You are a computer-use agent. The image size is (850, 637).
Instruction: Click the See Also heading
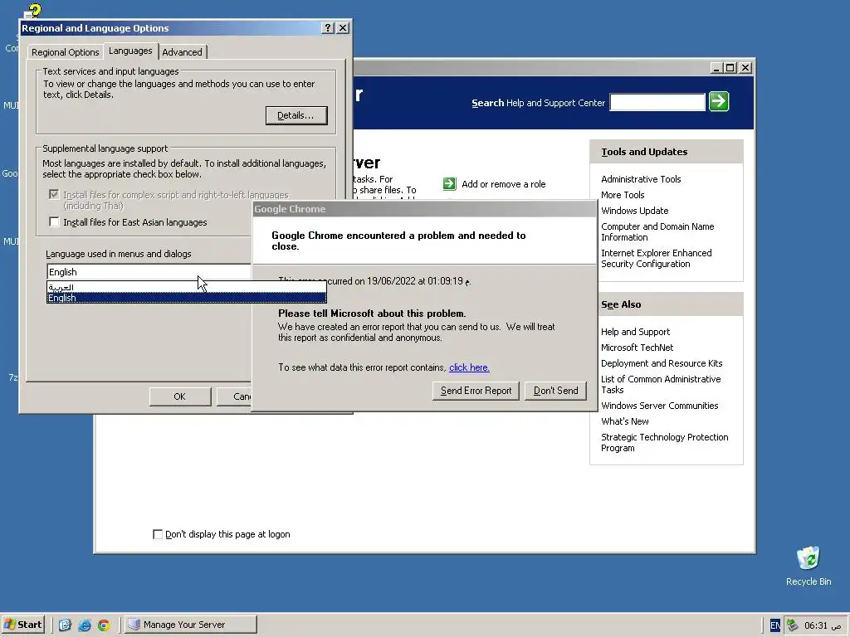pos(621,305)
